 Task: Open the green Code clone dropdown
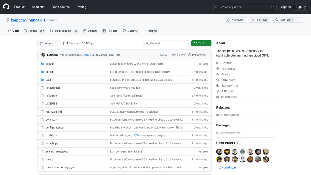[x=201, y=43]
